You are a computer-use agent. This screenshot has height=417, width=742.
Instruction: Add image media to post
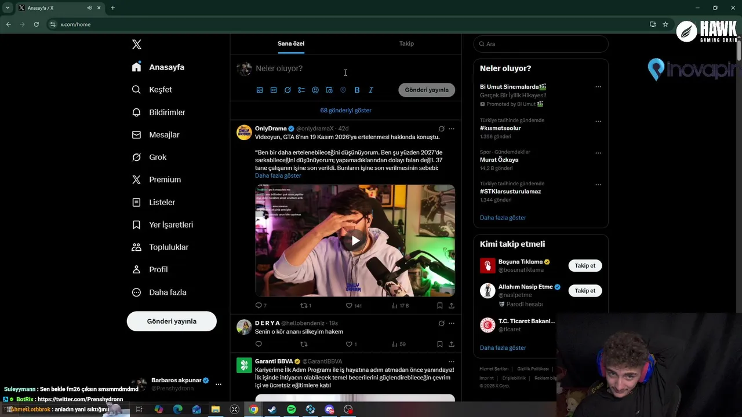pyautogui.click(x=260, y=90)
